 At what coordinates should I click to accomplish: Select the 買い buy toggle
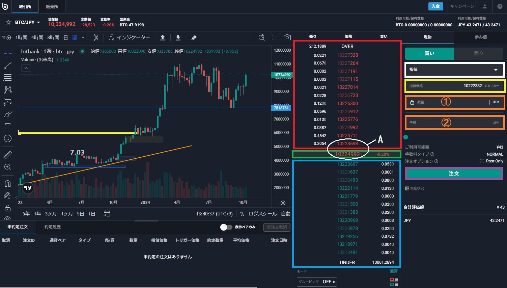coord(429,53)
